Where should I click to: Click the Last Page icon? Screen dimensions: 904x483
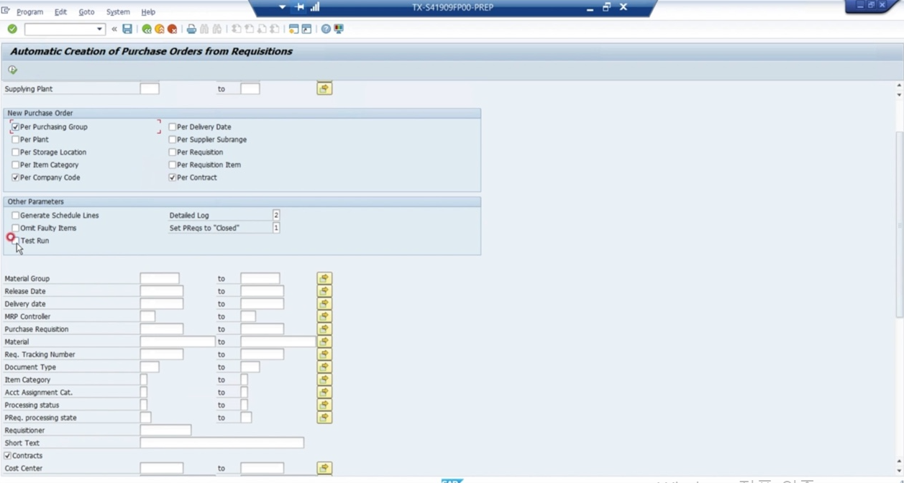[x=274, y=29]
